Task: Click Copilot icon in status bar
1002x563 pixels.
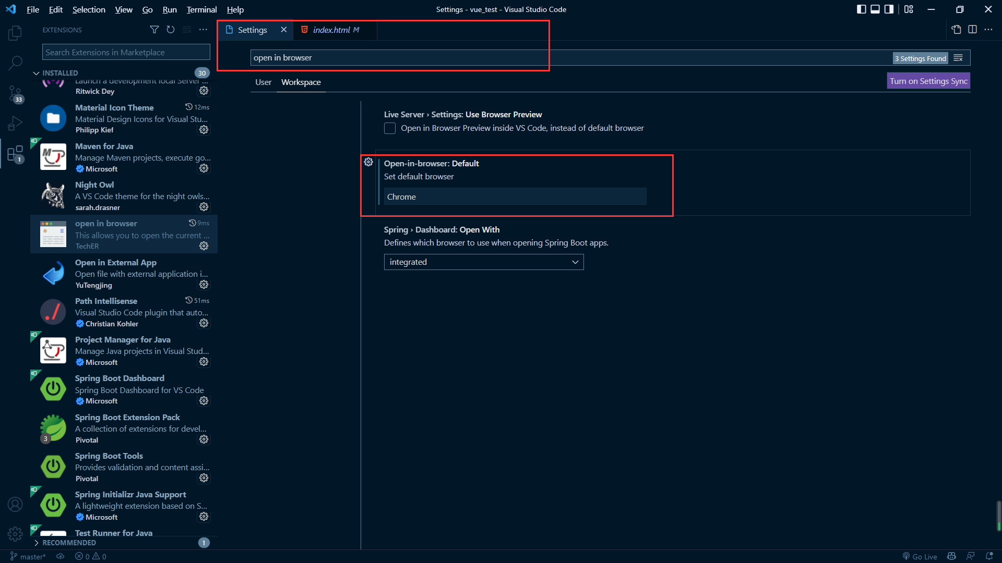Action: (952, 556)
